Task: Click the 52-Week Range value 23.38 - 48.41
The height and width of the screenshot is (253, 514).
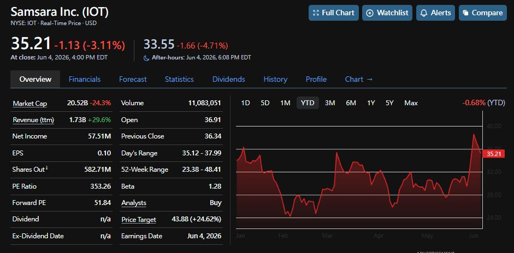Action: pos(202,170)
